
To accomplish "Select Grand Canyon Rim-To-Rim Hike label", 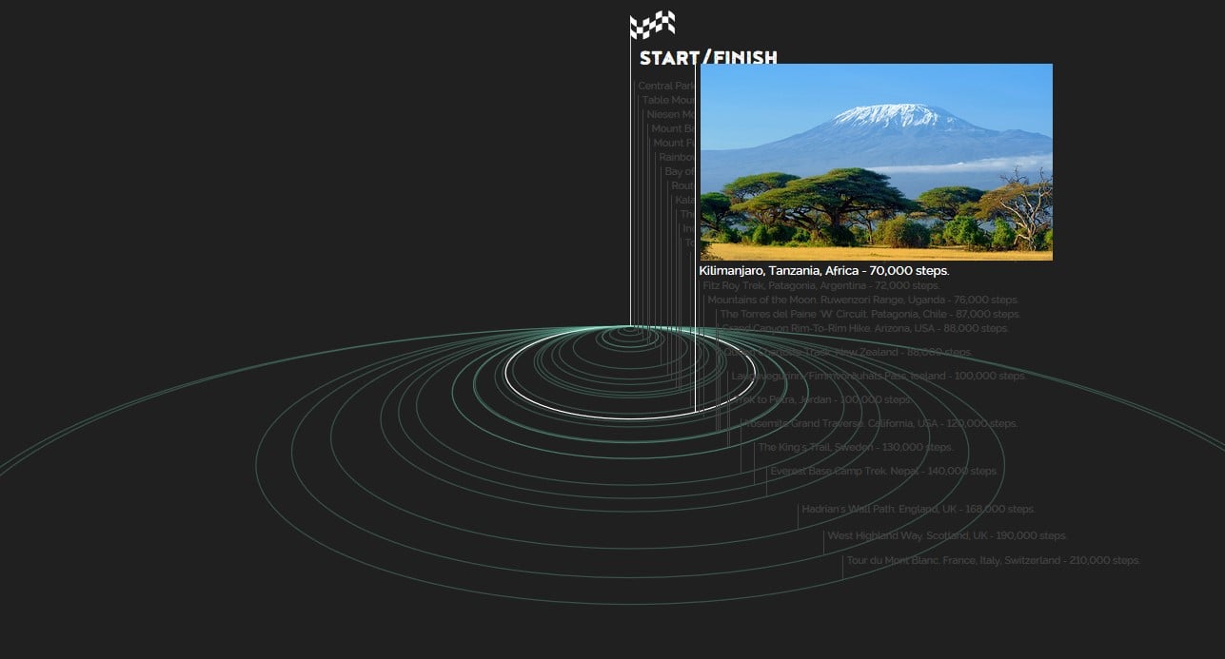I will click(864, 328).
